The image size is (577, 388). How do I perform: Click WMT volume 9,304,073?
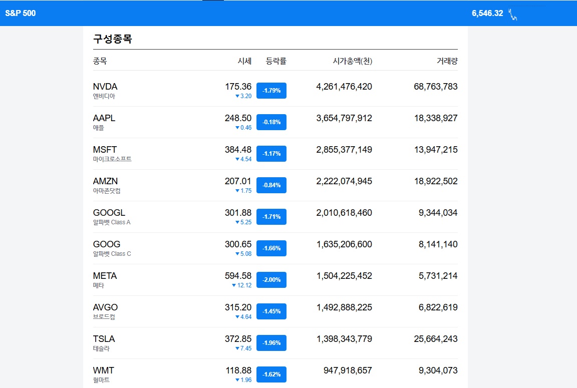[x=438, y=370]
